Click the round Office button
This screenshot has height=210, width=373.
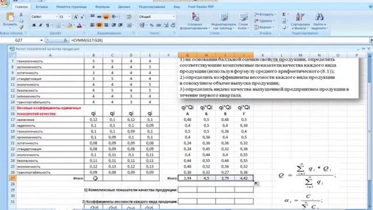4,3
